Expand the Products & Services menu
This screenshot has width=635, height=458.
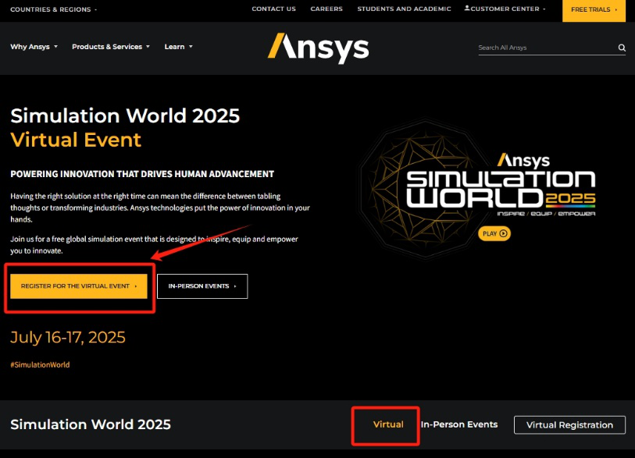111,47
